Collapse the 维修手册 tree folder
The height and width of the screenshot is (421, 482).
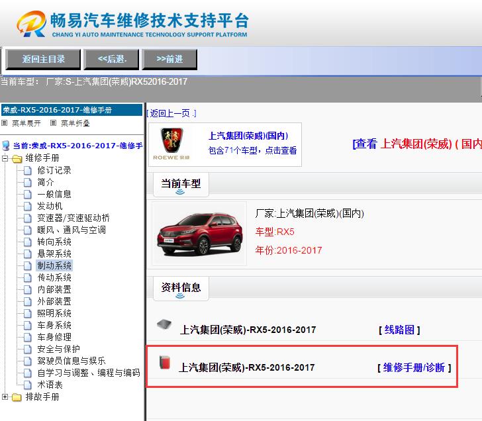[x=5, y=159]
